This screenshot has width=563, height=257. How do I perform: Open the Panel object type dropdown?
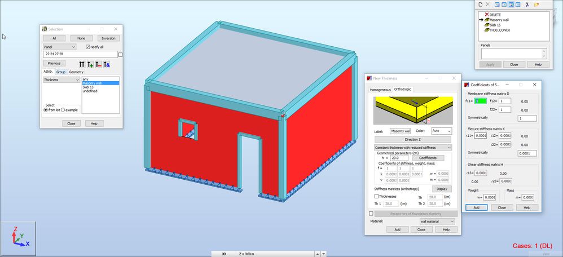[59, 47]
